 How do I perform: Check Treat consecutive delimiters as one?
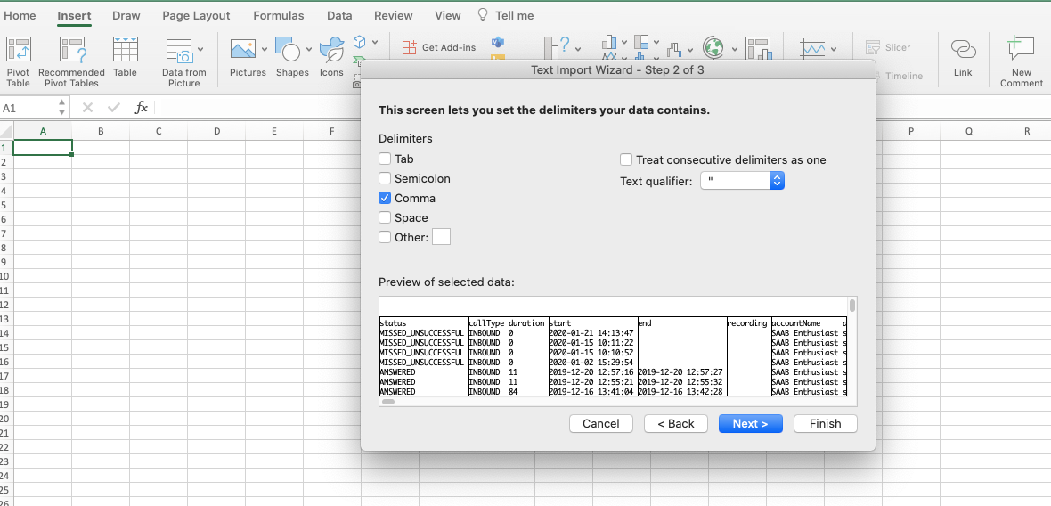(x=627, y=160)
